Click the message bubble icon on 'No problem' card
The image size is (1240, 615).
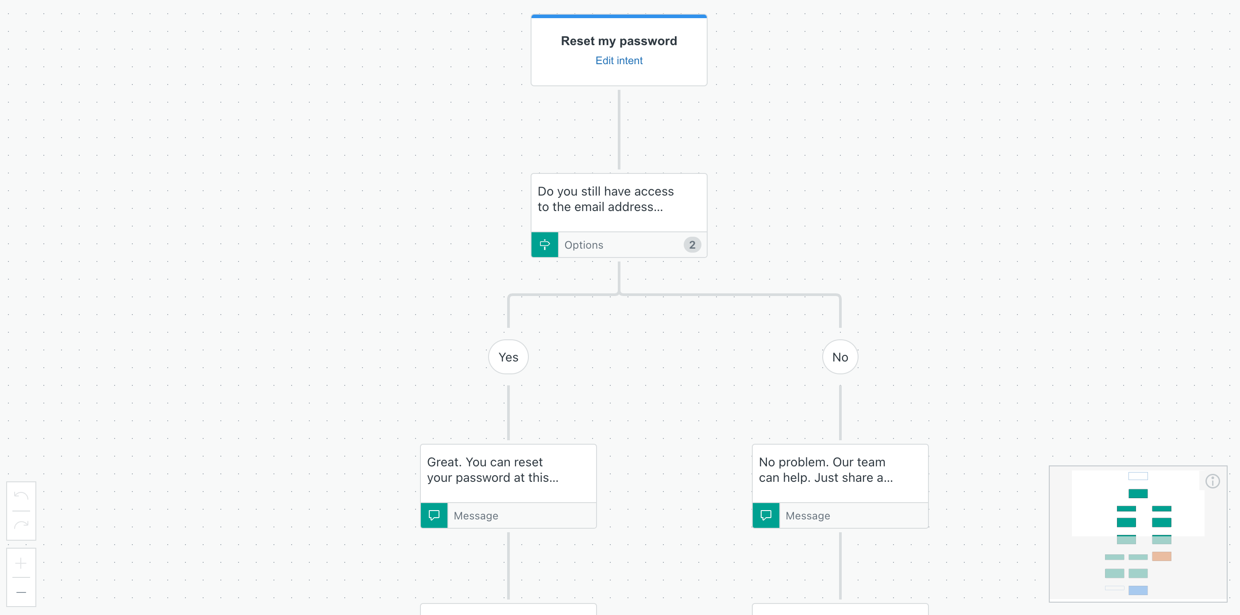click(765, 515)
